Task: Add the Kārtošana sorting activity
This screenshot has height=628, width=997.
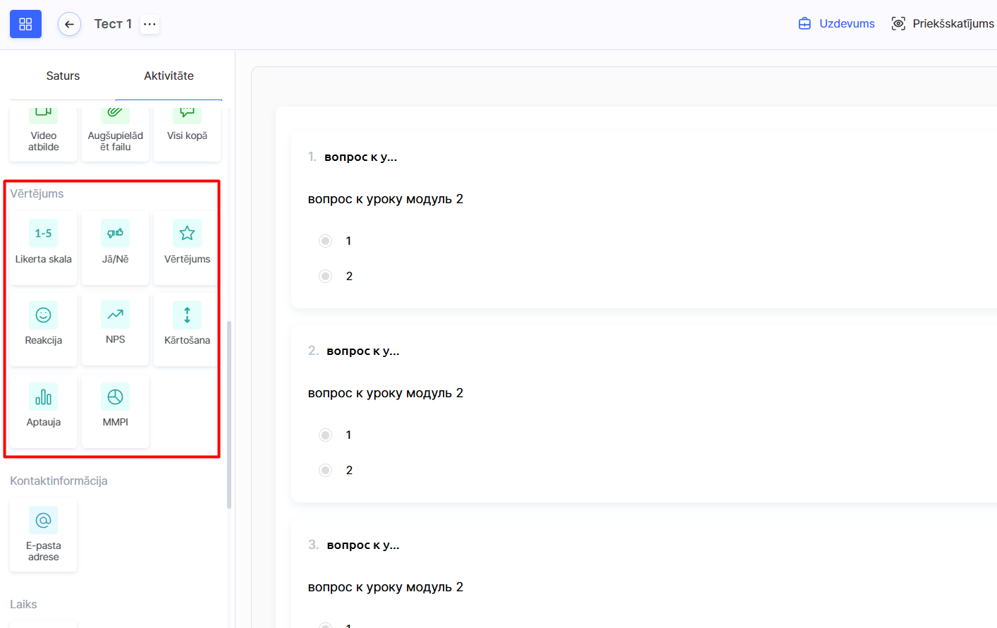Action: coord(187,325)
